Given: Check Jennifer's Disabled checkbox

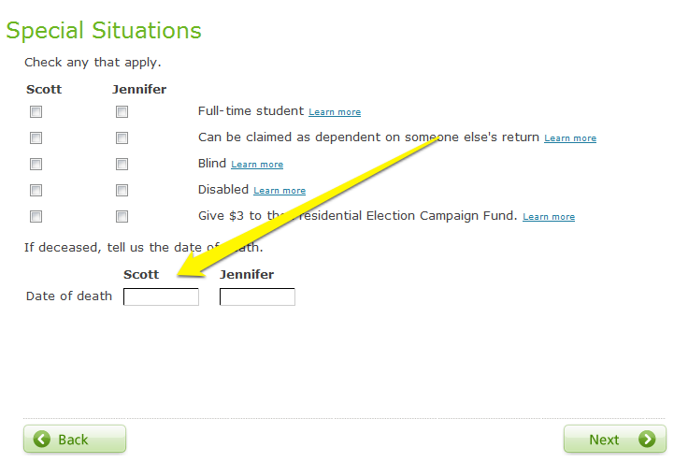Looking at the screenshot, I should coord(122,191).
